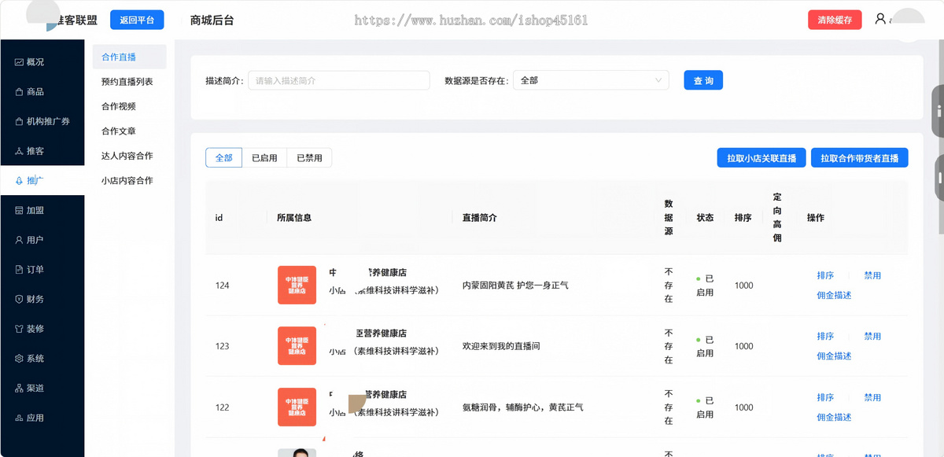Click the 订单 document icon
Viewport: 944px width, 457px height.
19,270
